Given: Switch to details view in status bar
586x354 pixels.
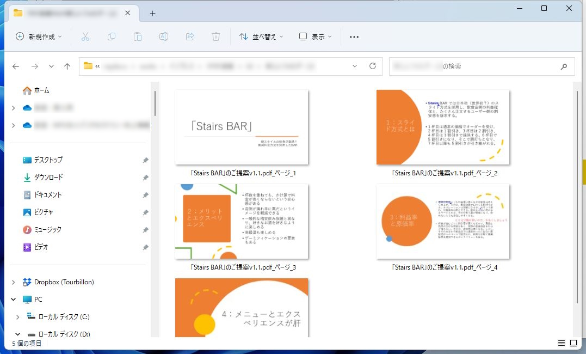Looking at the screenshot, I should click(x=560, y=343).
